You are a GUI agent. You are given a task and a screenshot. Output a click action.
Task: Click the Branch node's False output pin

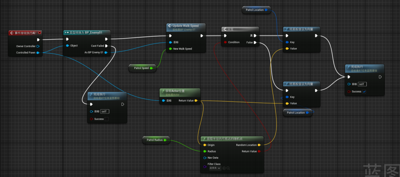[x=255, y=42]
